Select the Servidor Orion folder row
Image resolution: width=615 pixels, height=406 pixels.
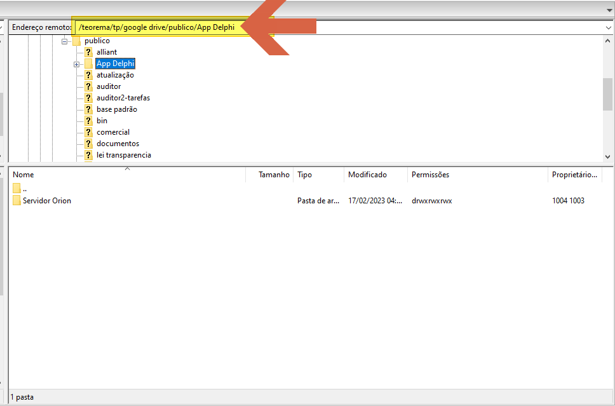tap(306, 200)
